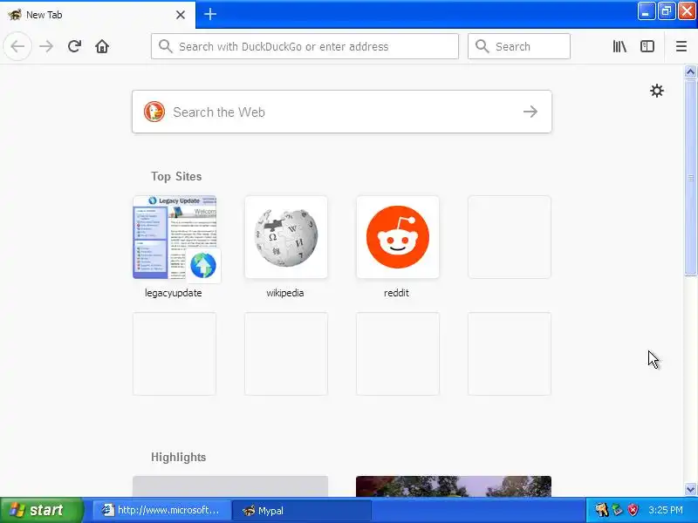Click the magnifier in the toolbar Search box

pos(482,46)
